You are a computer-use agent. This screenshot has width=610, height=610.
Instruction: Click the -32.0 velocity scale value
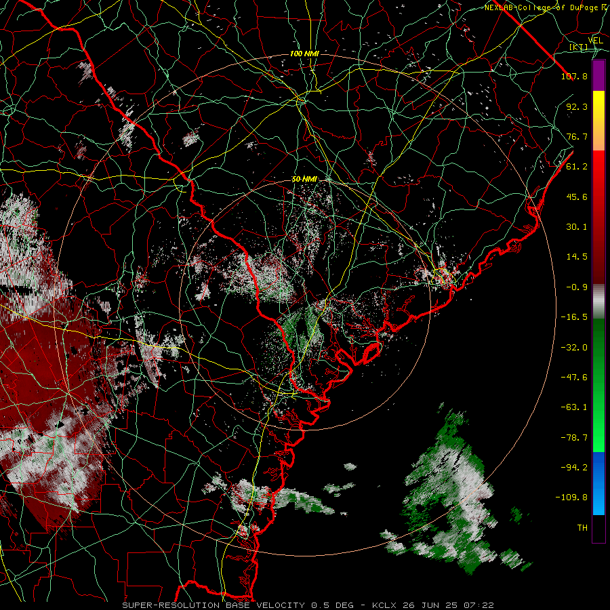pos(574,348)
